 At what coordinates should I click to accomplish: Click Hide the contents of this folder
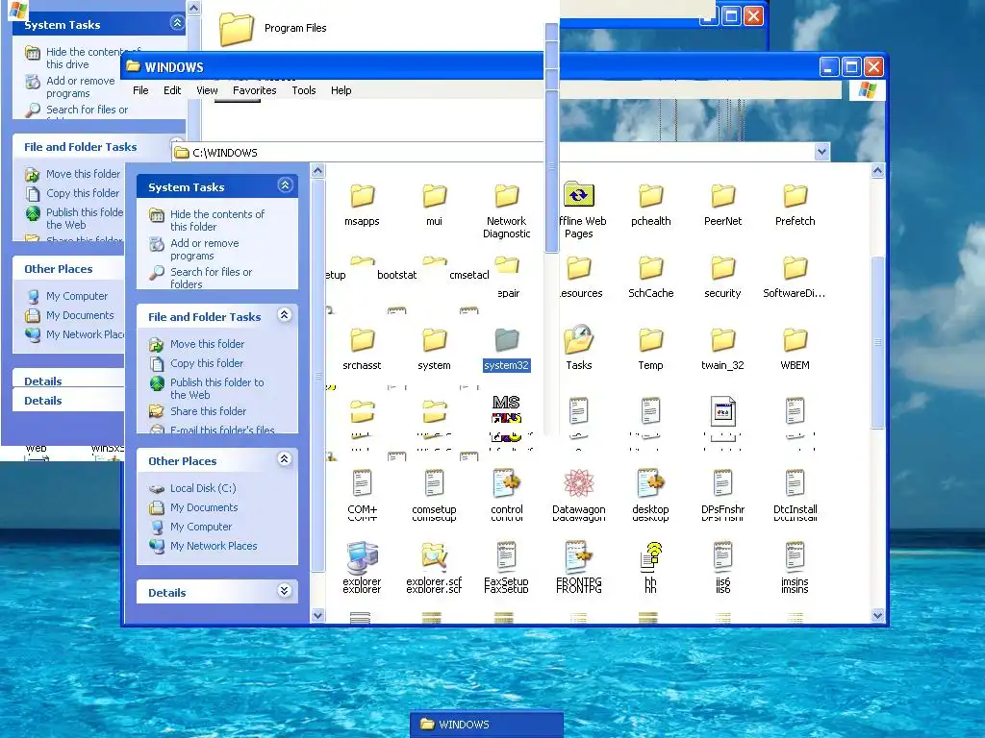tap(217, 220)
